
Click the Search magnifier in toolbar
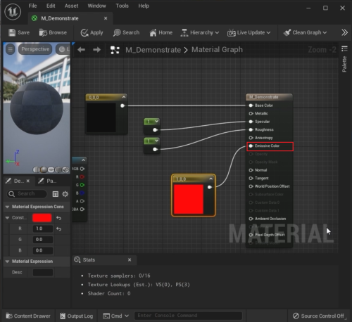[117, 32]
